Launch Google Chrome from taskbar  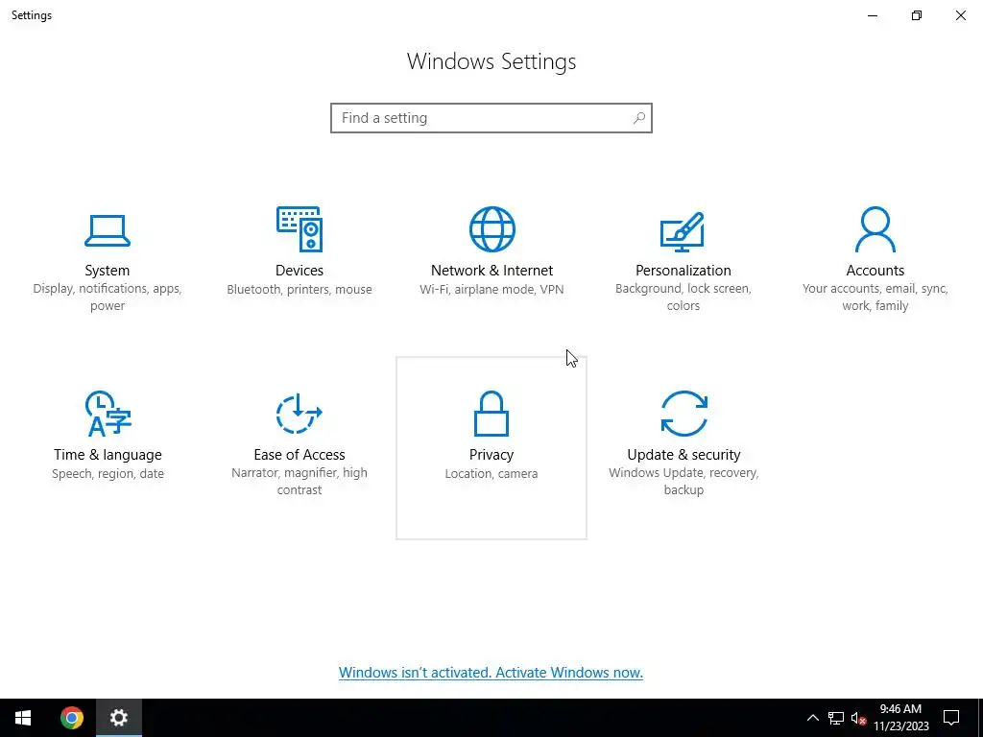pos(71,718)
